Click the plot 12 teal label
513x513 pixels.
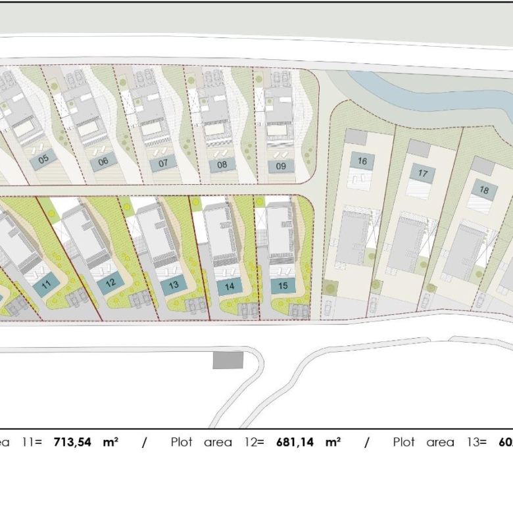[x=110, y=283]
